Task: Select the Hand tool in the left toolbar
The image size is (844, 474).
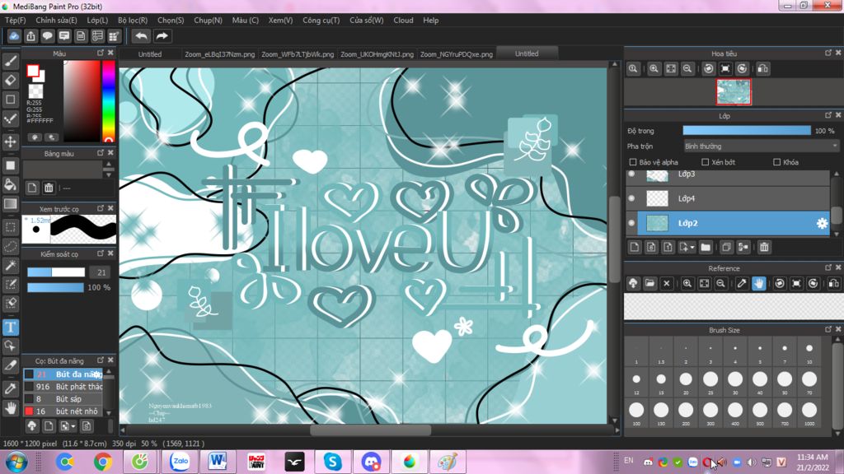Action: (10, 408)
